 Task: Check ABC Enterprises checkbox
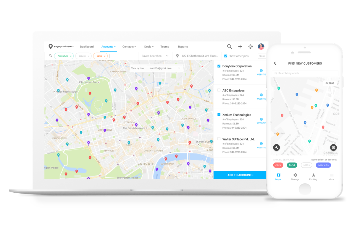(219, 90)
